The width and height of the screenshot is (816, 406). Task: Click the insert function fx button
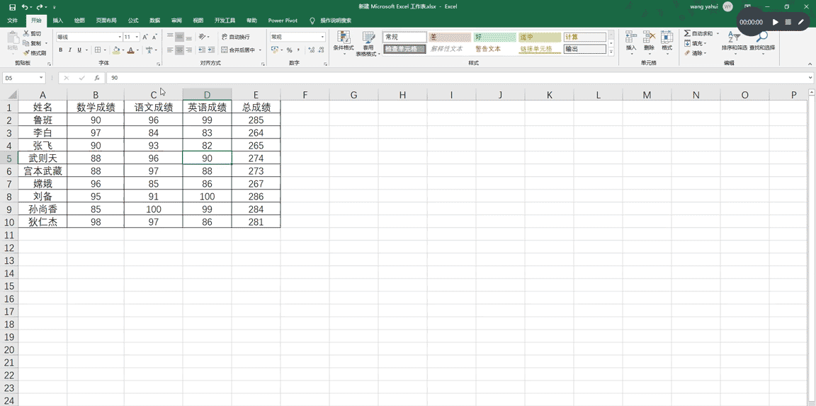(97, 78)
